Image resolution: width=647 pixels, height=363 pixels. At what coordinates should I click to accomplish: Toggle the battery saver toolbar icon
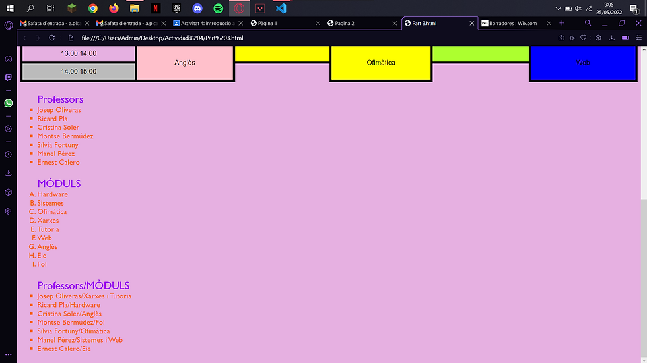click(x=625, y=38)
